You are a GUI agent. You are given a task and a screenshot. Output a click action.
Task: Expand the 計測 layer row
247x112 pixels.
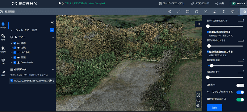11,43
